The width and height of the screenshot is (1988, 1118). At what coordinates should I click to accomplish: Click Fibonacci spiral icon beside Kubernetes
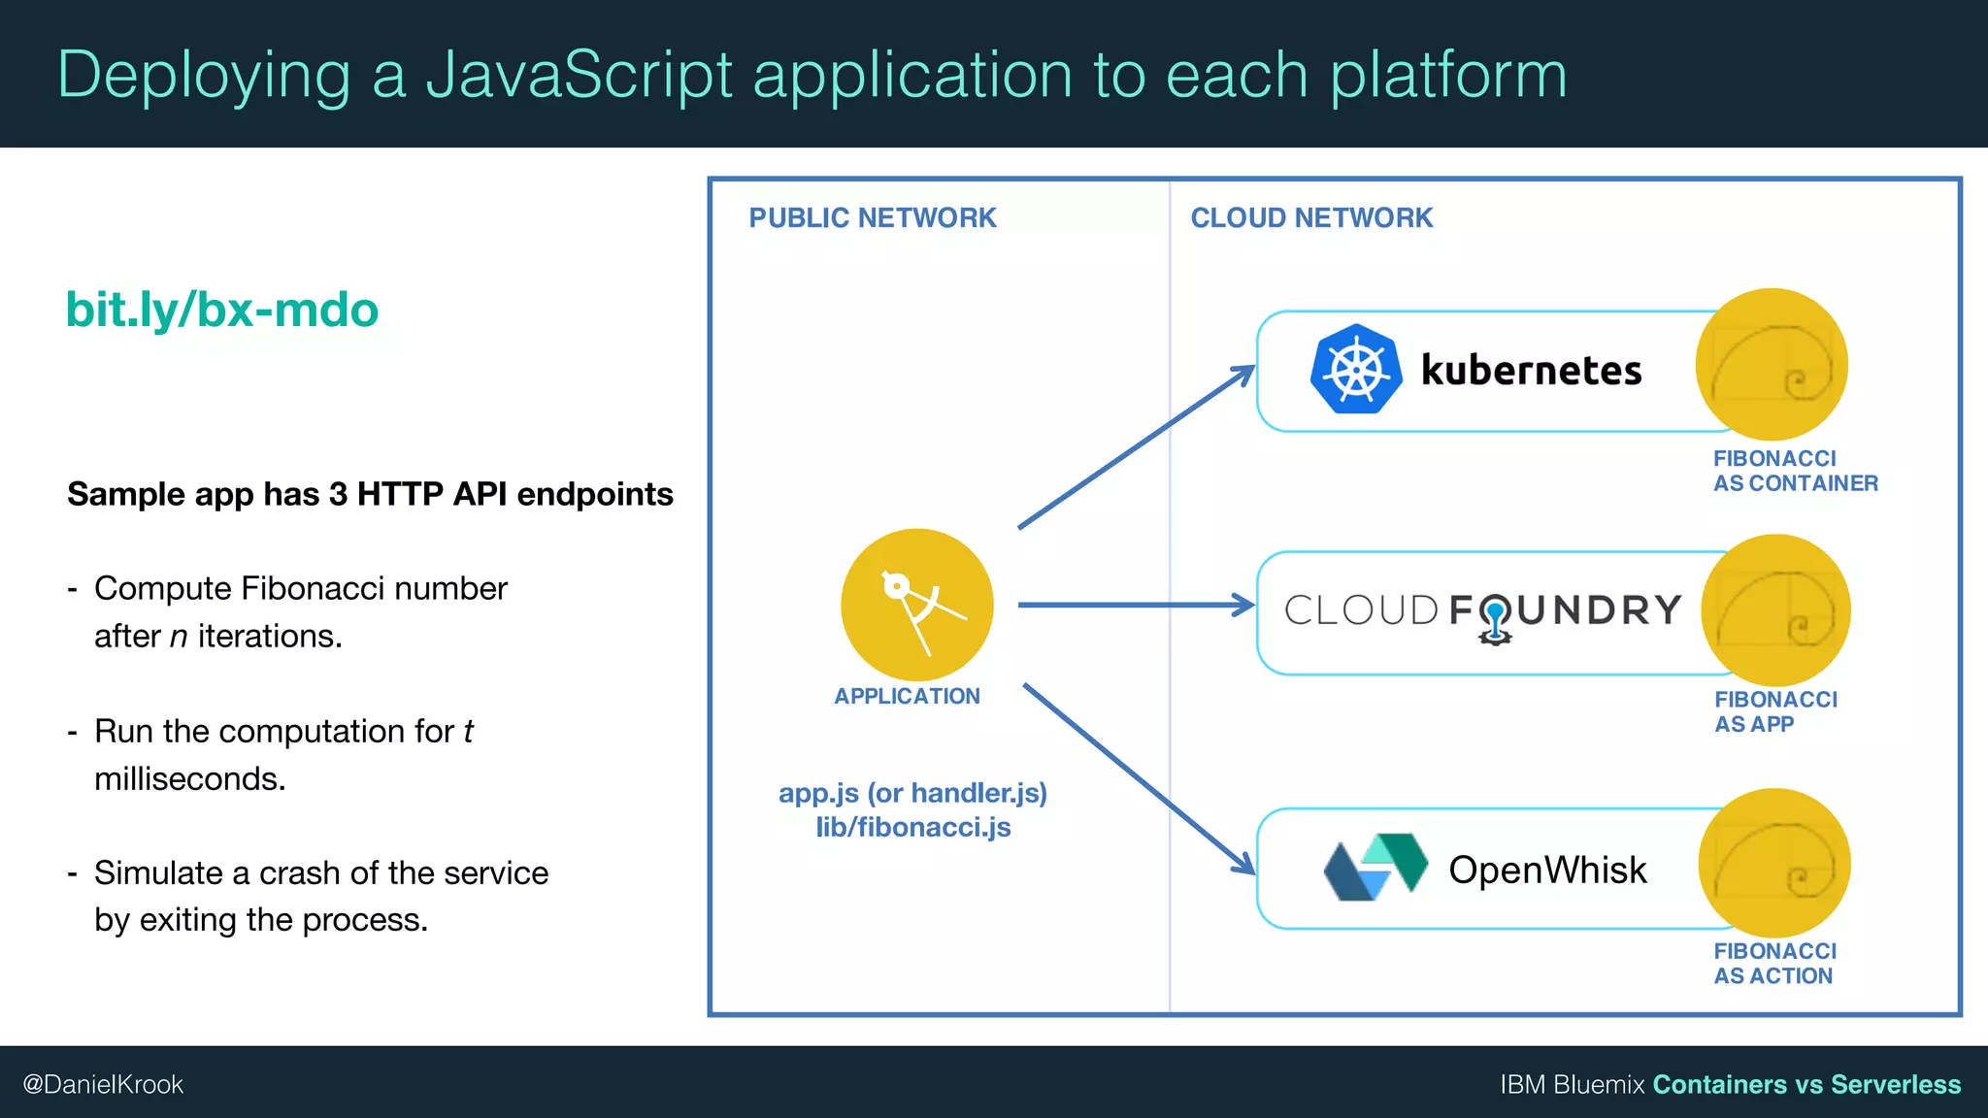pos(1772,365)
